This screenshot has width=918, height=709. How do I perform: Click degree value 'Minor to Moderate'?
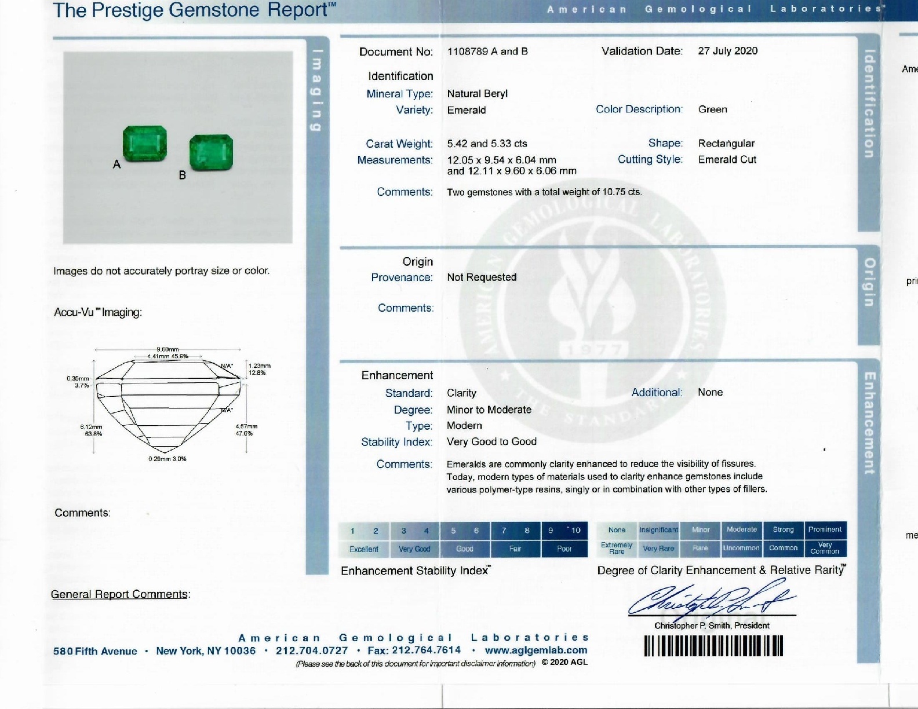489,410
